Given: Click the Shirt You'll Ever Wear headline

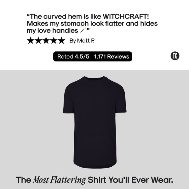Looking at the screenshot, I should click(130, 180).
